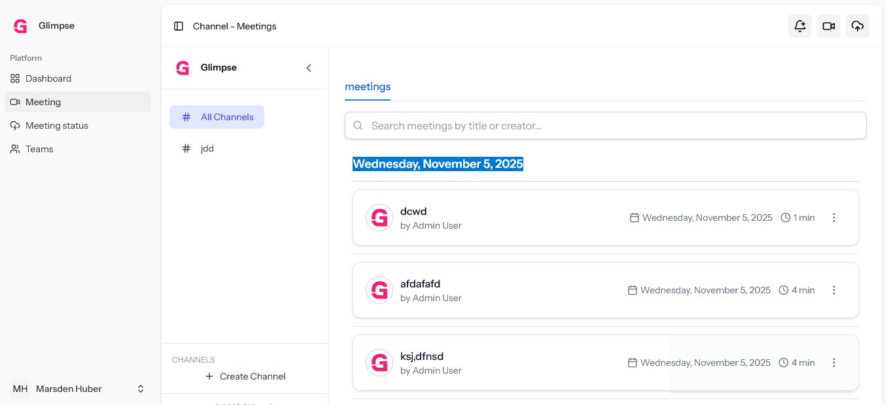The image size is (887, 405).
Task: Click the notification bell icon in header
Action: (799, 26)
